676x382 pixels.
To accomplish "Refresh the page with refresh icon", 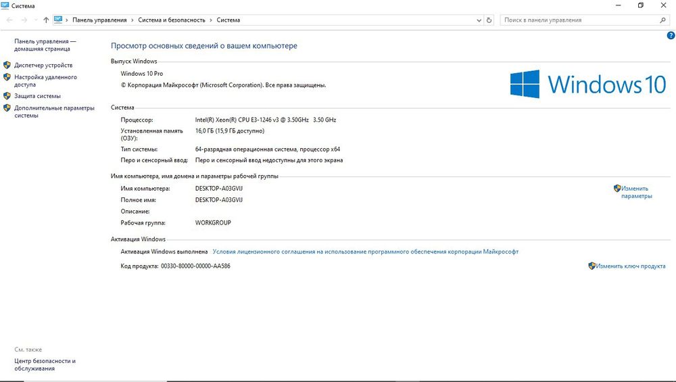I will (489, 20).
